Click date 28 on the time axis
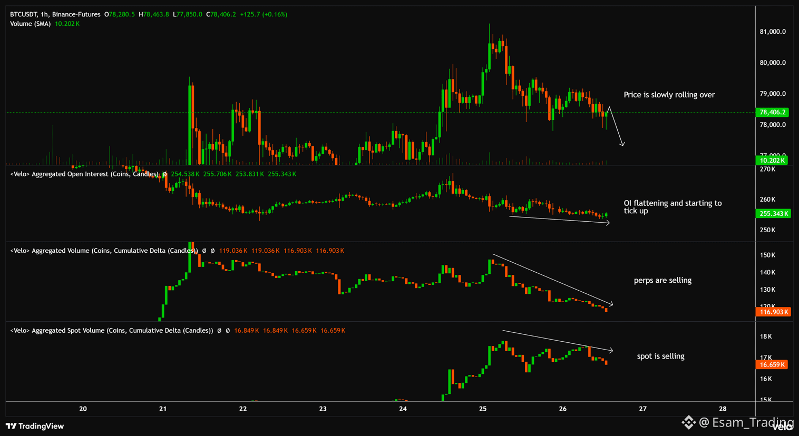This screenshot has width=799, height=436. (x=723, y=409)
